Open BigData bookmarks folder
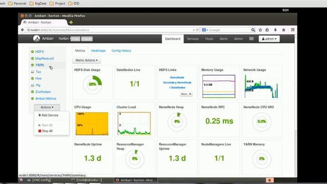The width and height of the screenshot is (327, 184). [38, 4]
